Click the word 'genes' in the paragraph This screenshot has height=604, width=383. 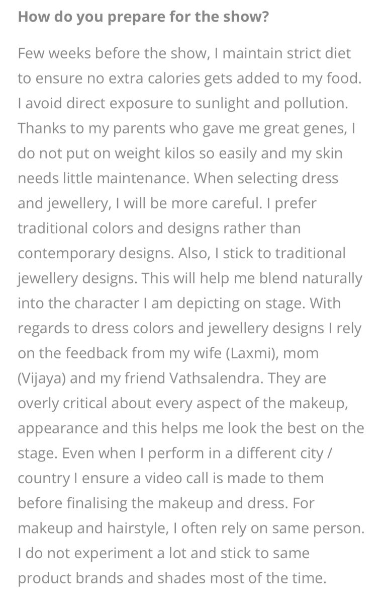(323, 129)
